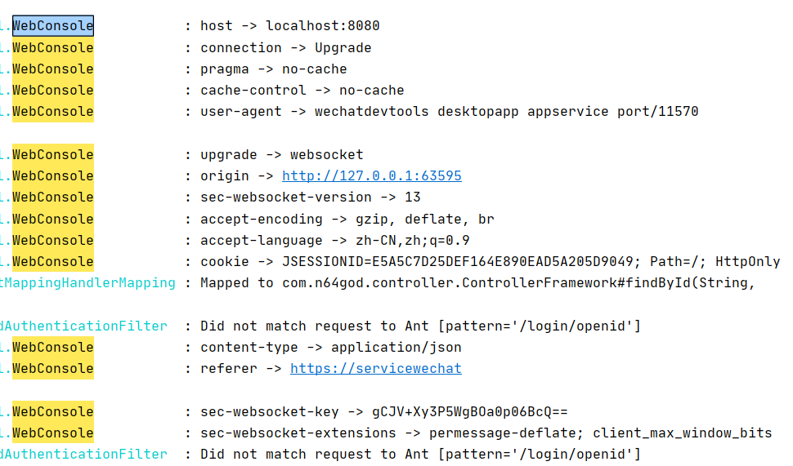Click the content-type application/json entry

point(330,347)
